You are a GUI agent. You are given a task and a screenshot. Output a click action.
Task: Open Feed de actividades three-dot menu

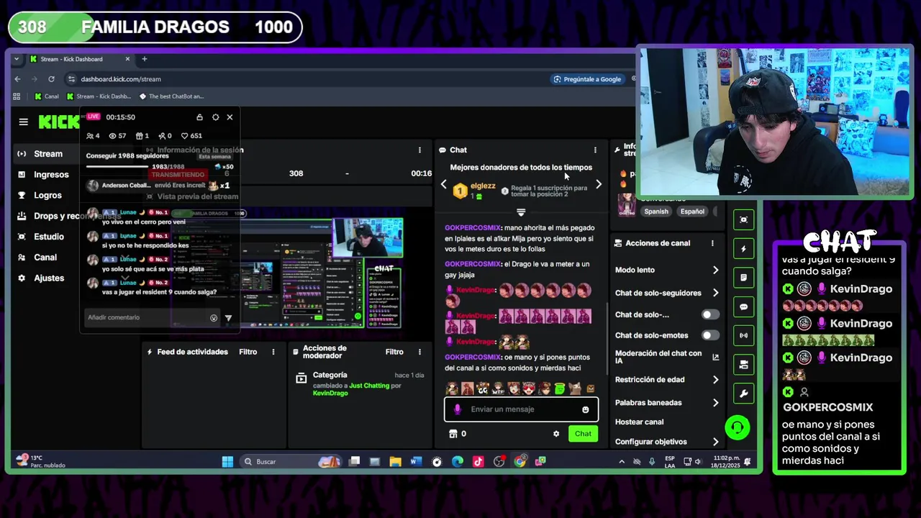(273, 352)
